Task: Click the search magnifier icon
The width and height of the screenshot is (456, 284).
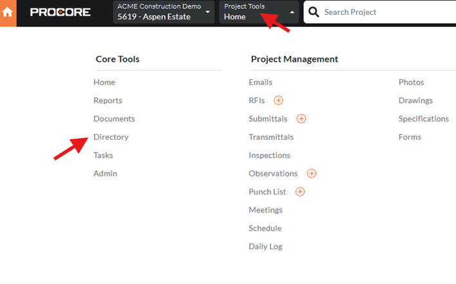Action: [314, 12]
